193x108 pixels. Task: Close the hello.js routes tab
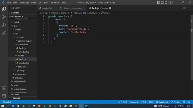(x=110, y=8)
